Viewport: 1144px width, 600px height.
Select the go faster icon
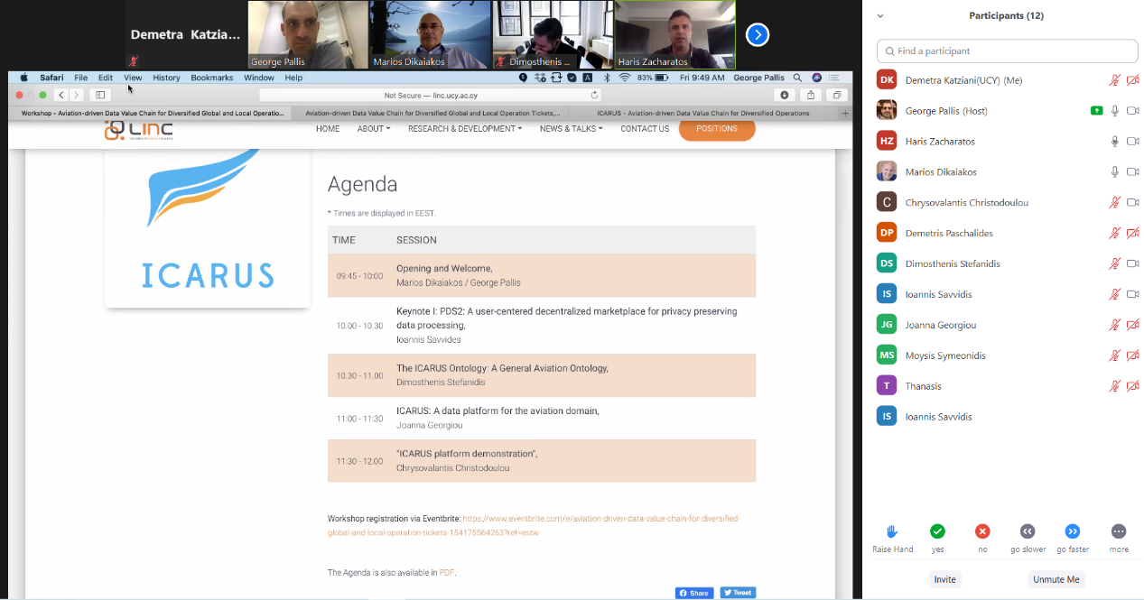[x=1073, y=531]
